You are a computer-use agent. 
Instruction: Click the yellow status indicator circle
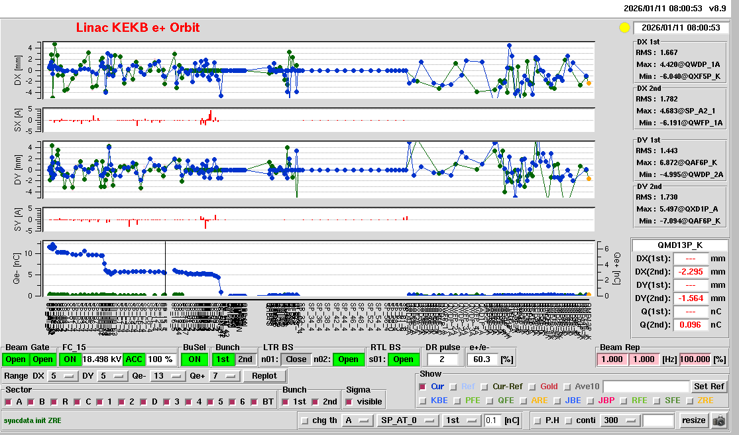coord(624,28)
